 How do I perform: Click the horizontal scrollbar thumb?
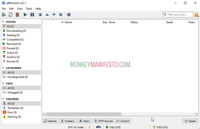[83, 114]
